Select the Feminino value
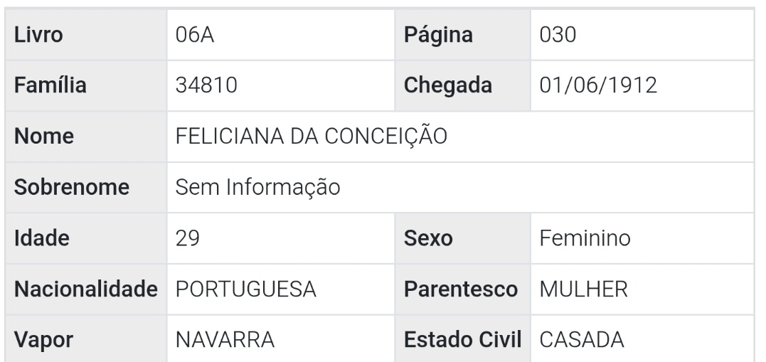This screenshot has width=766, height=362. click(x=585, y=238)
